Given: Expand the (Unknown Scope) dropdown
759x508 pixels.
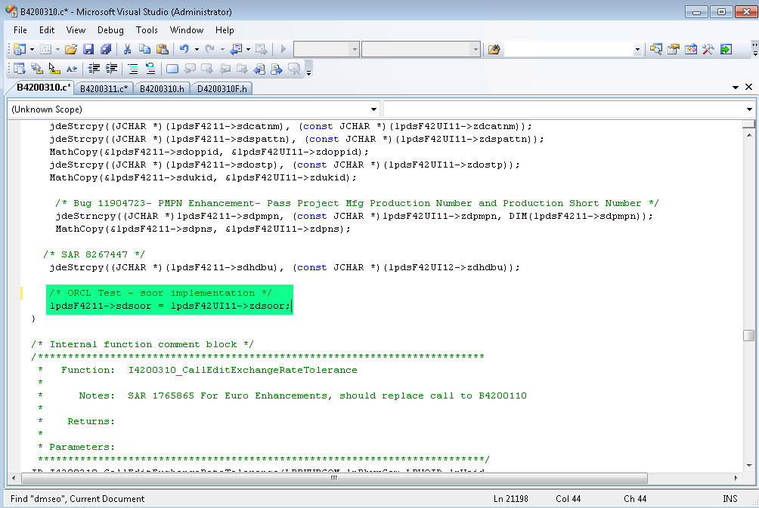Looking at the screenshot, I should click(373, 109).
